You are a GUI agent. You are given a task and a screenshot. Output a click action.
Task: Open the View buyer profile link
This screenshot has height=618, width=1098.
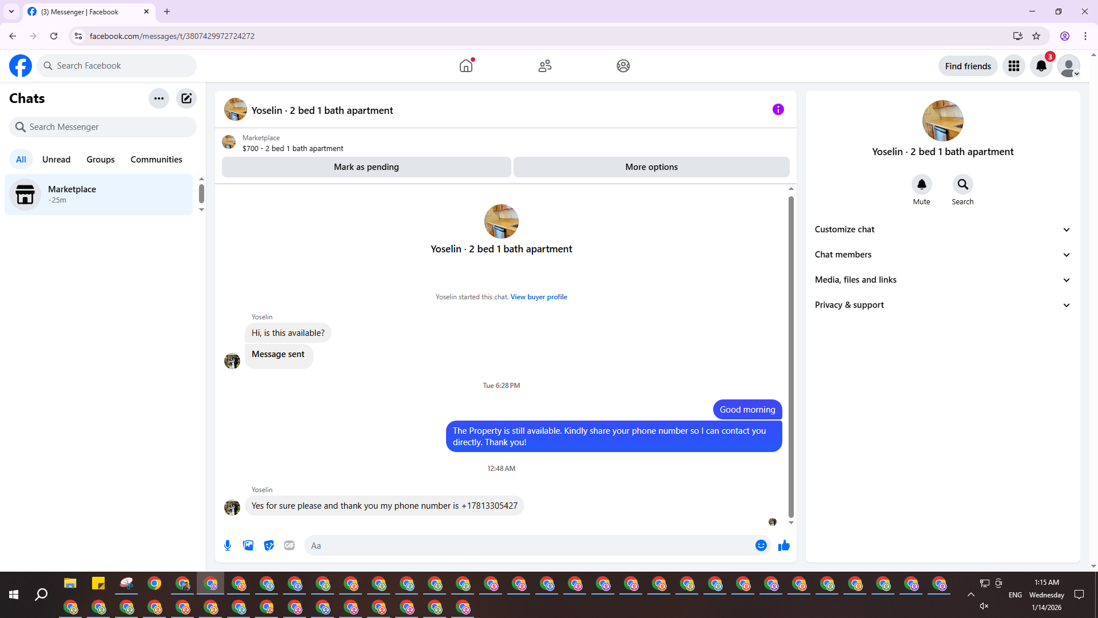[539, 297]
